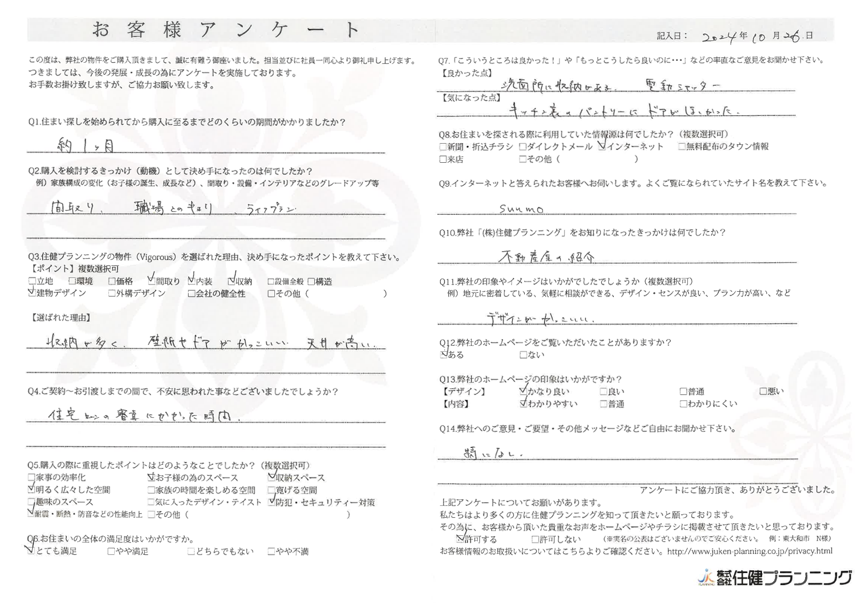
Task: Check the どちらでもない checkbox
Action: pyautogui.click(x=191, y=552)
